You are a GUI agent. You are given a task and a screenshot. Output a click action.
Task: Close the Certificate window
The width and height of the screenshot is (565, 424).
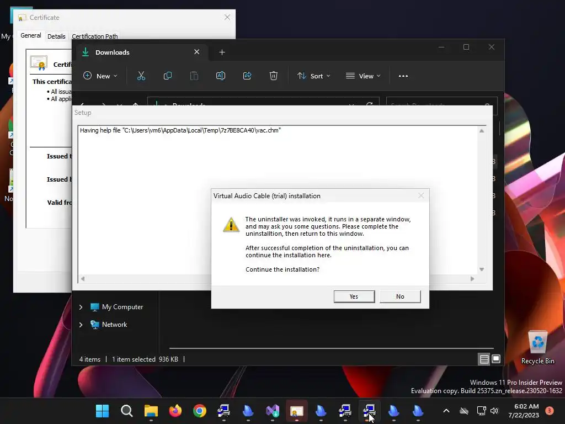pyautogui.click(x=227, y=17)
